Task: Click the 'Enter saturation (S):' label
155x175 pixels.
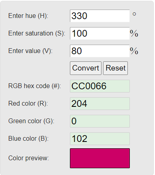Action: click(x=37, y=33)
